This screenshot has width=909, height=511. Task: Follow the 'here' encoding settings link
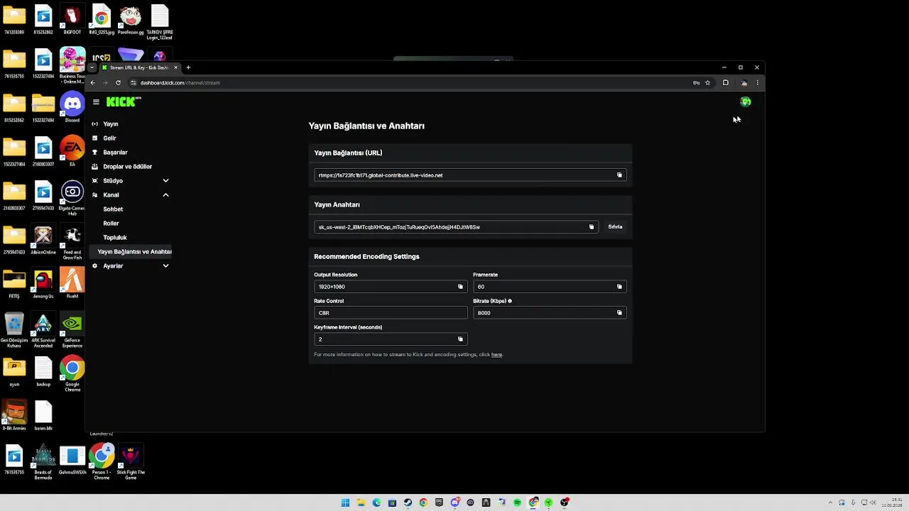click(496, 355)
